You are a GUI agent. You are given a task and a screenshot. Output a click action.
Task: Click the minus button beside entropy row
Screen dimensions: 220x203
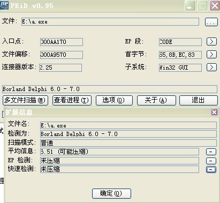(x=211, y=152)
